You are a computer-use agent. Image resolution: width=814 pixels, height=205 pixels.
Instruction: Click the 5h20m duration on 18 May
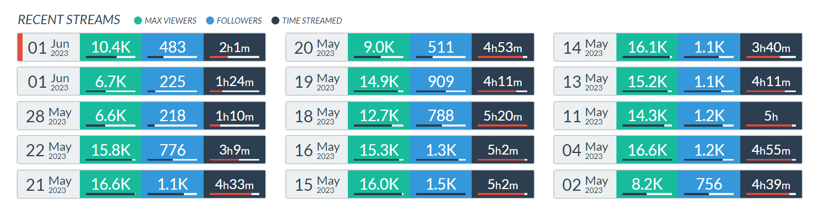pyautogui.click(x=502, y=116)
